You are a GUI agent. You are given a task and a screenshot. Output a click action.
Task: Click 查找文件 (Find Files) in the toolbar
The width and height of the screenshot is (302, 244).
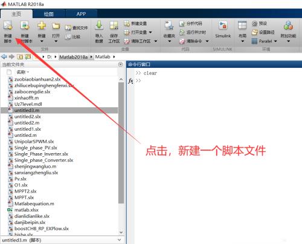[x=77, y=28]
